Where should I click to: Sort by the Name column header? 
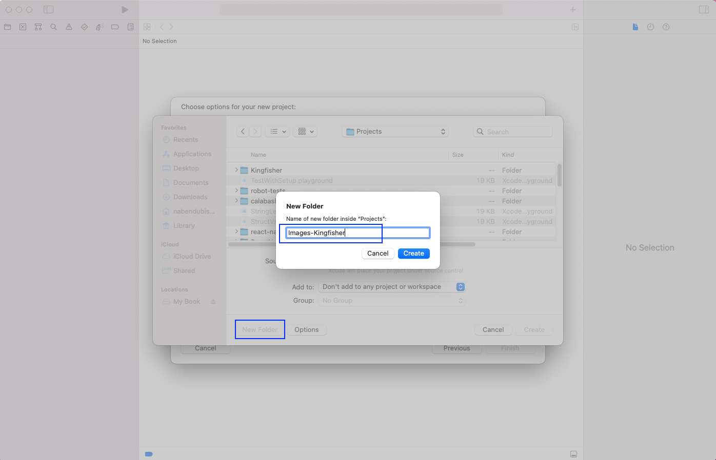(x=258, y=155)
